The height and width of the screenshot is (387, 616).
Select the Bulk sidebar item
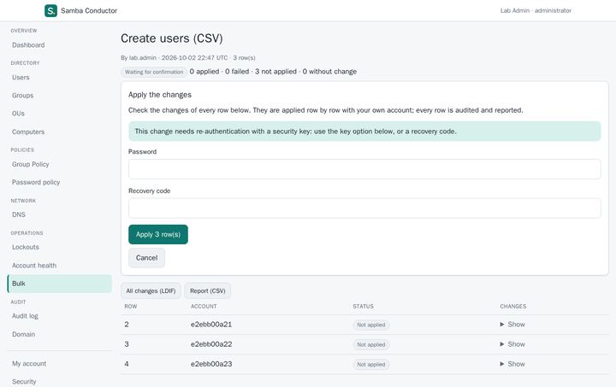point(60,284)
